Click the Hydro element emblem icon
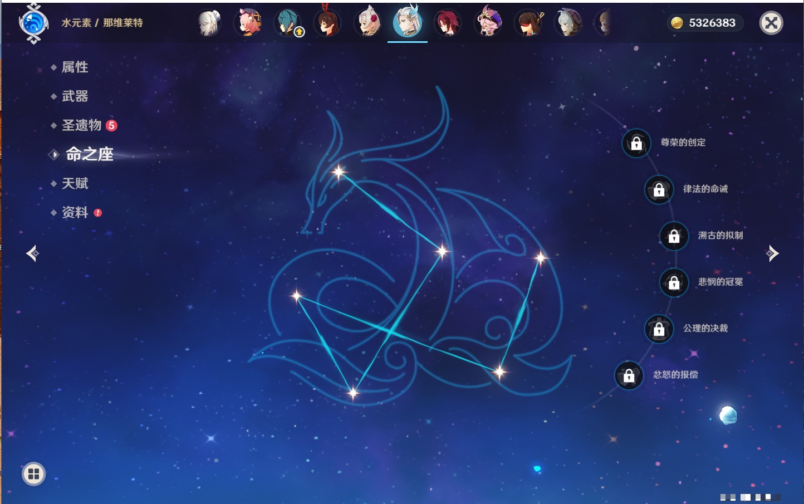 point(33,23)
